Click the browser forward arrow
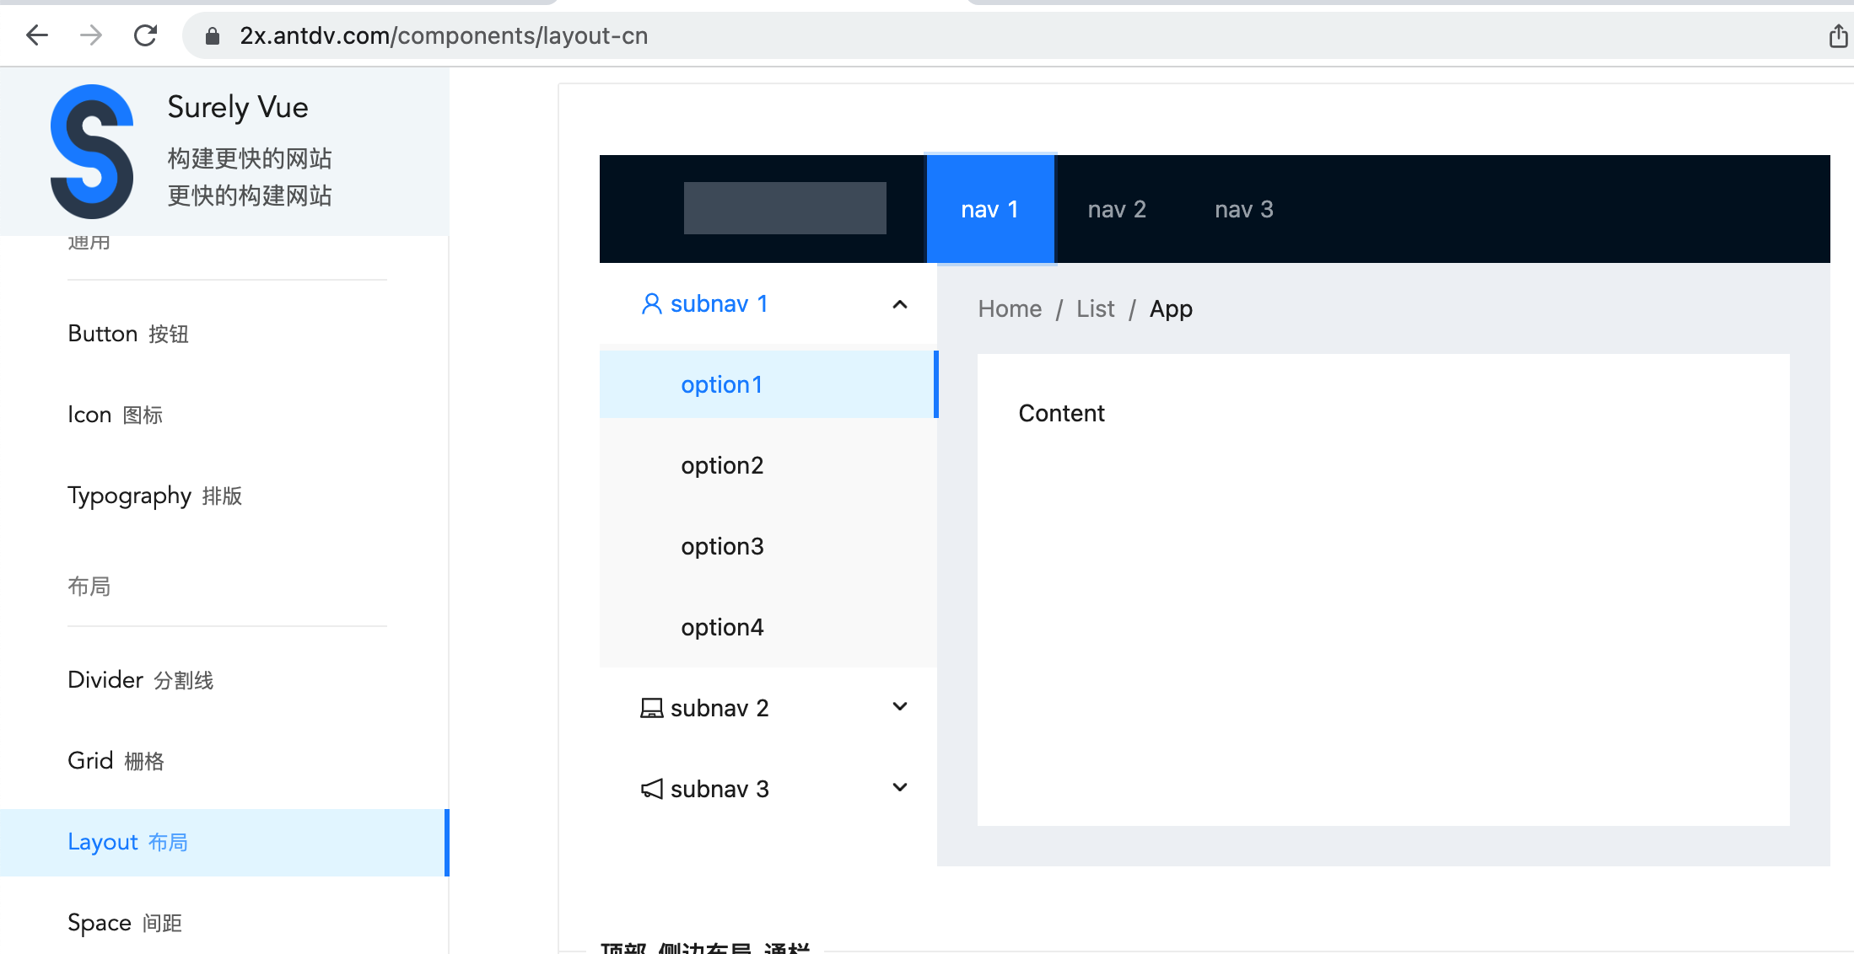 pos(91,35)
